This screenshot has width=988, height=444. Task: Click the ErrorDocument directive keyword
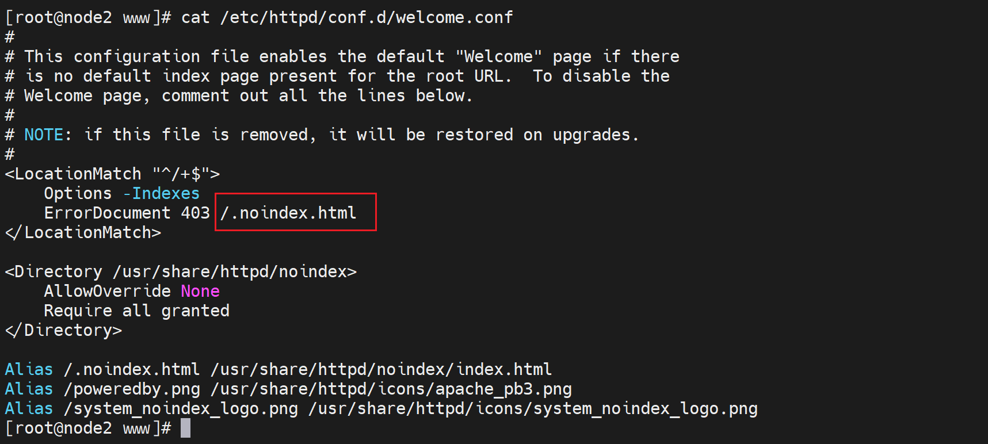click(x=107, y=213)
